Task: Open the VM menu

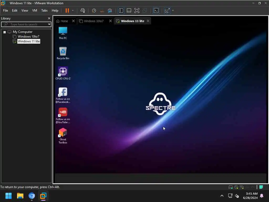Action: (x=35, y=11)
